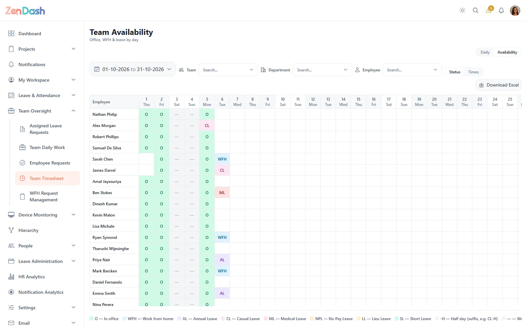The height and width of the screenshot is (329, 527).
Task: Click the Dashboard grid icon in sidebar
Action: tap(11, 34)
